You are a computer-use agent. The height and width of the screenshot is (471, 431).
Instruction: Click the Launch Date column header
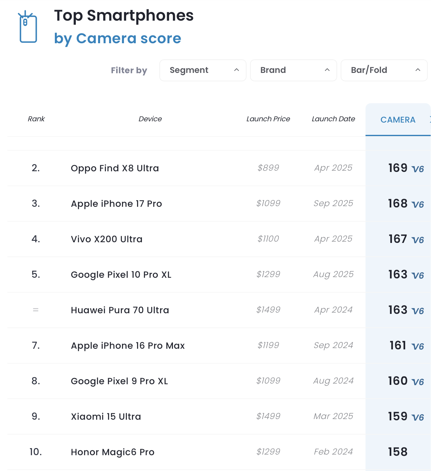[x=333, y=119]
